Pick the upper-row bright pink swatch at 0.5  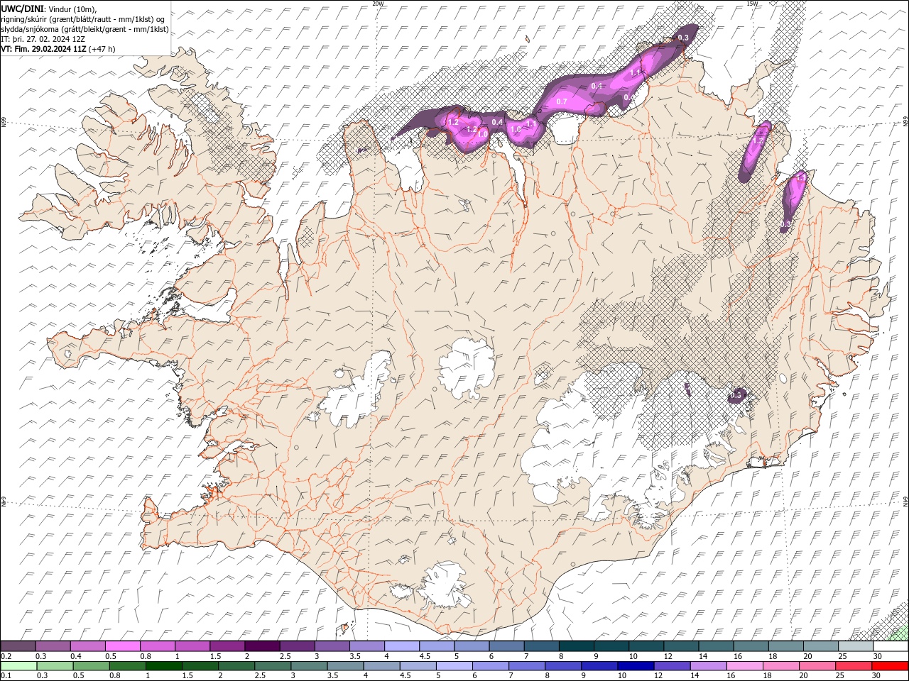(122, 646)
